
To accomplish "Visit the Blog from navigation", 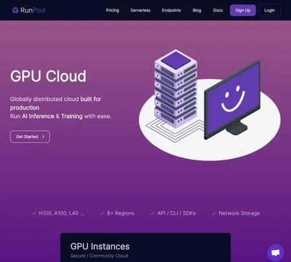I will [197, 10].
